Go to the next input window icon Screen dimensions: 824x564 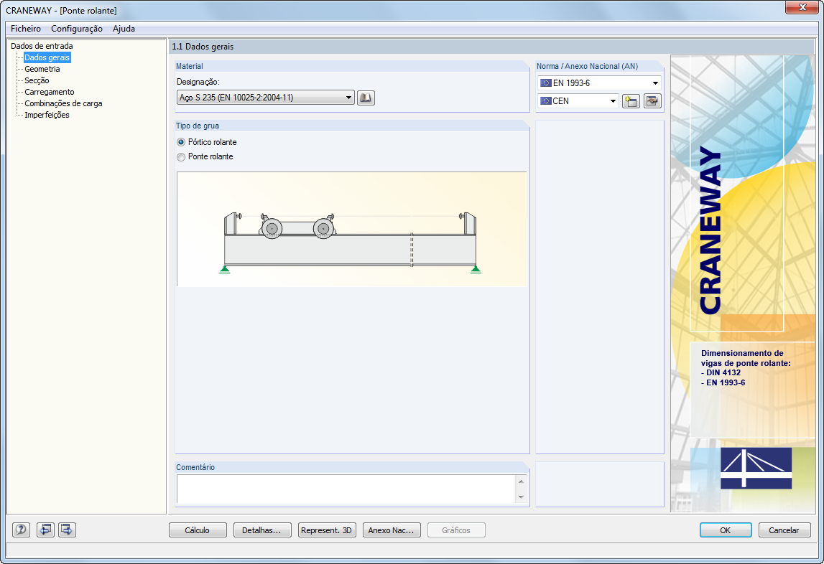[67, 530]
